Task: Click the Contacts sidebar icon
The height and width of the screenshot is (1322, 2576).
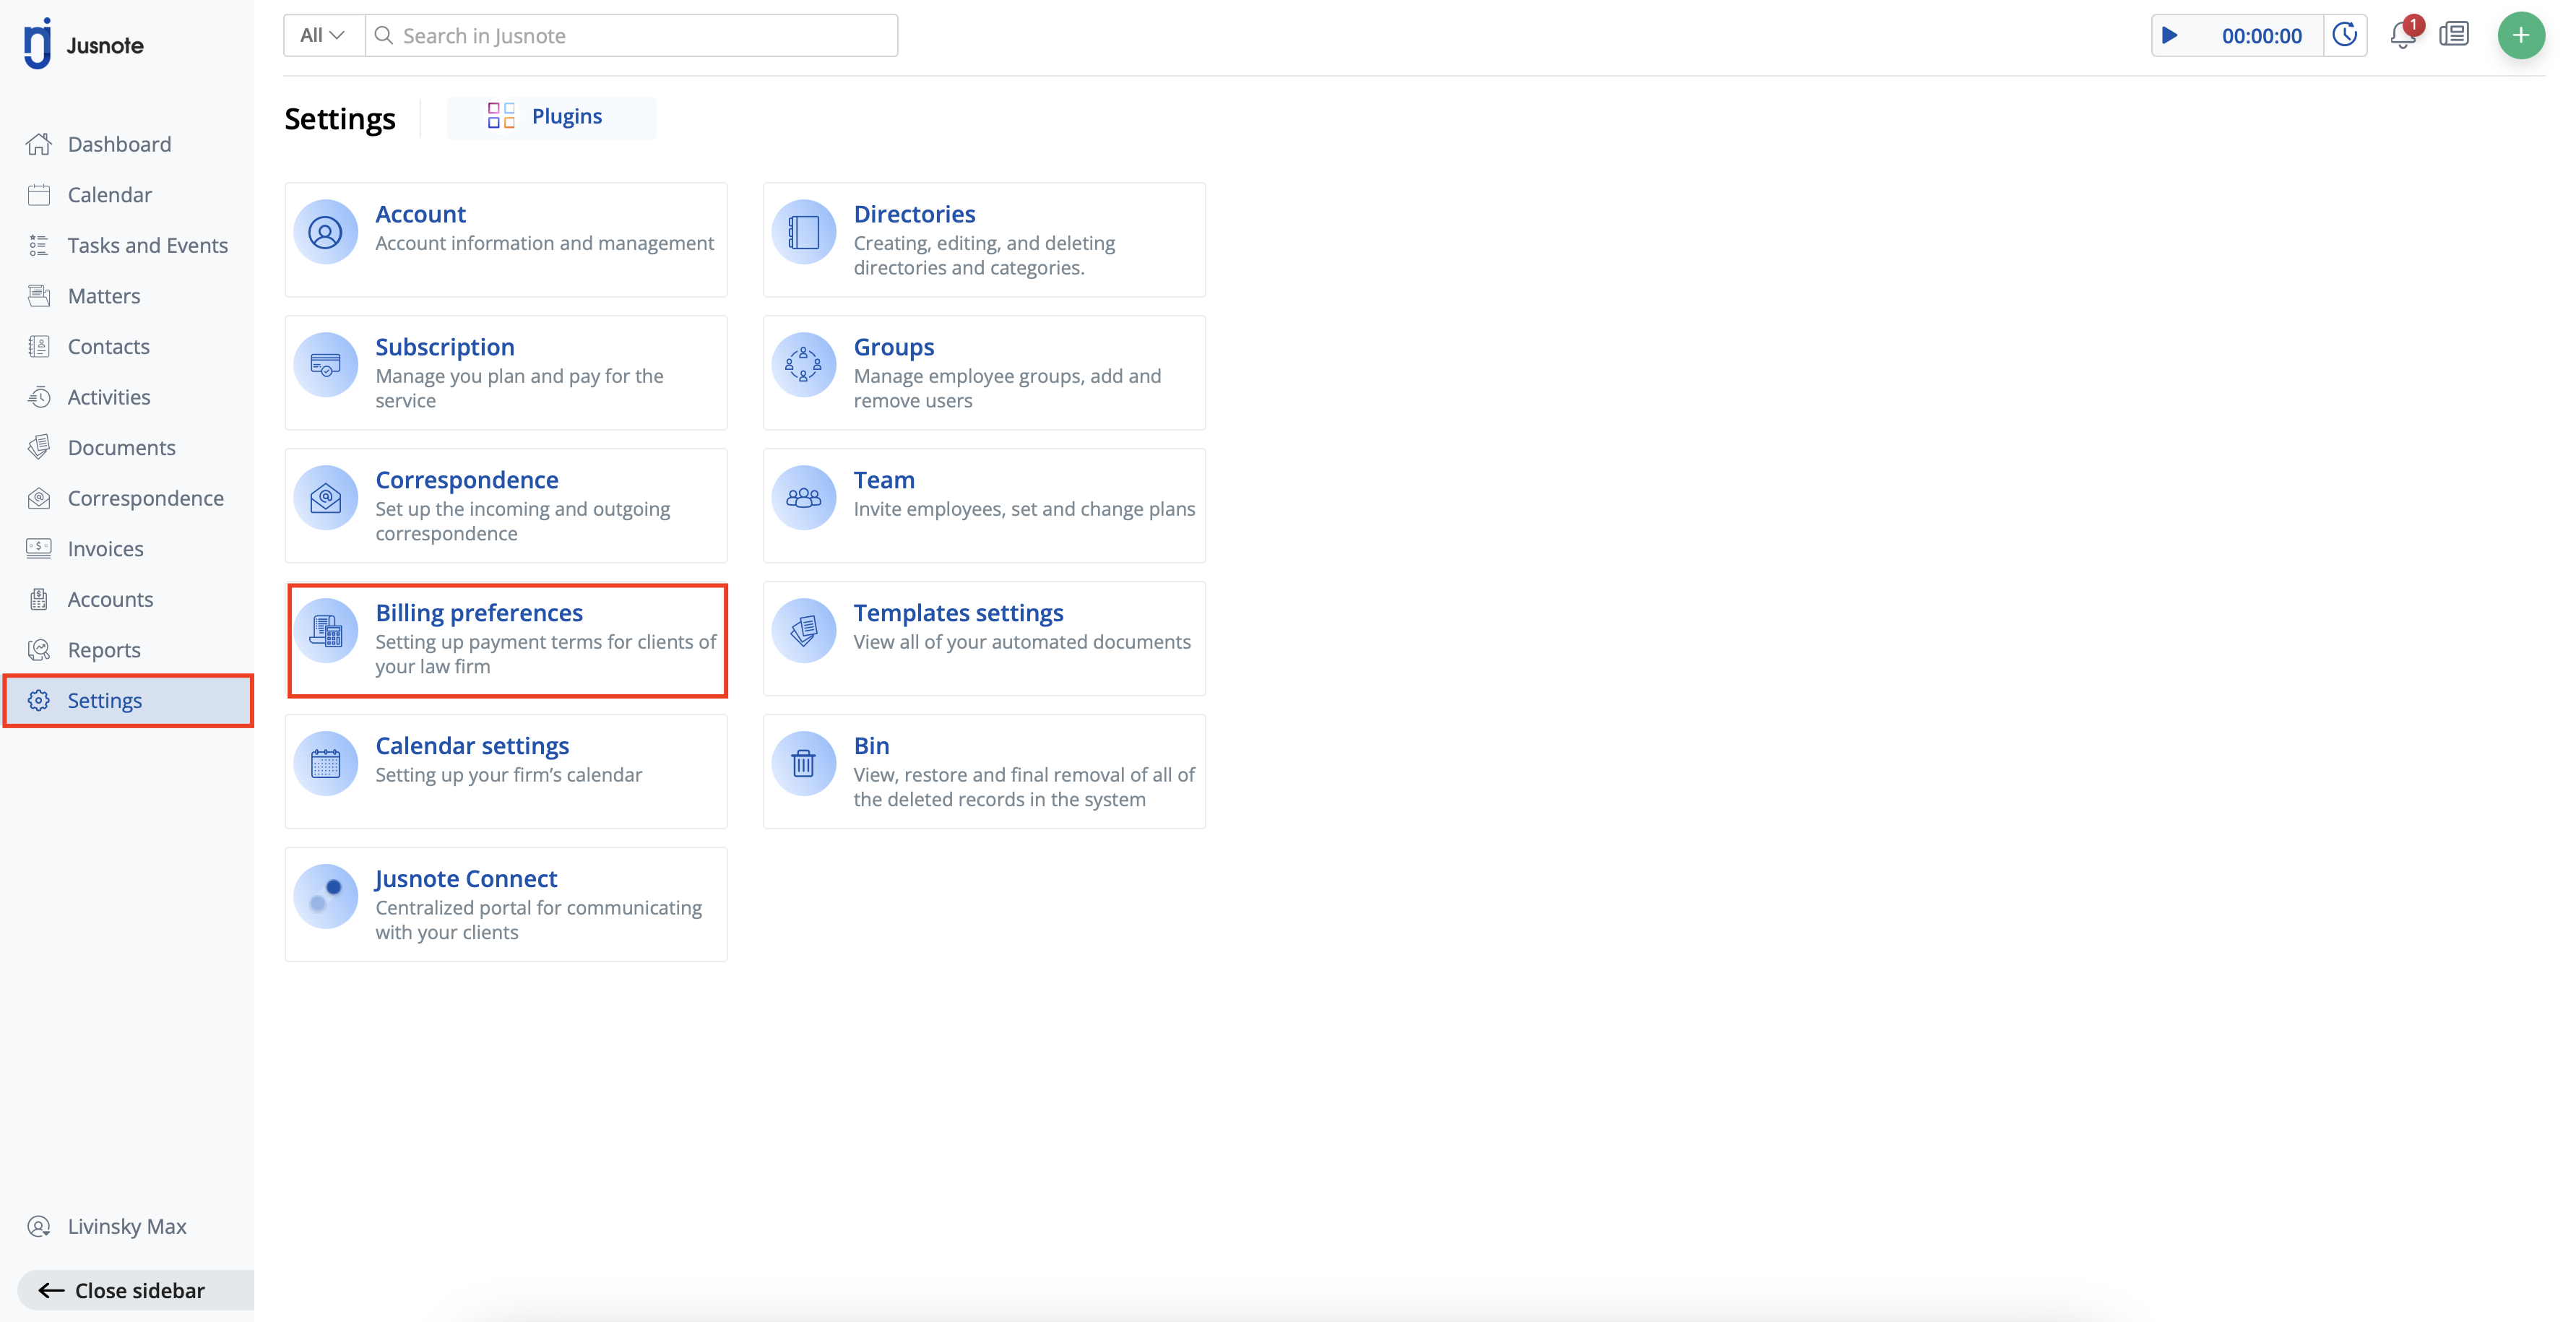Action: pyautogui.click(x=39, y=346)
